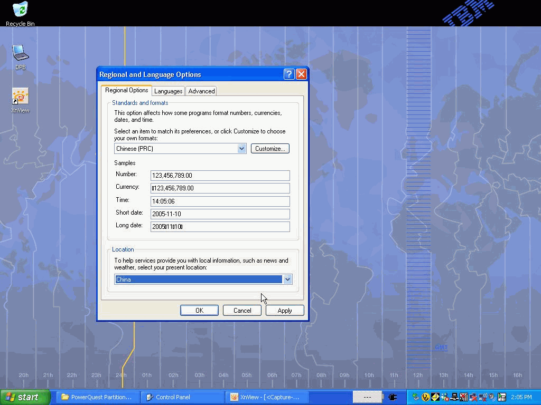Viewport: 541px width, 405px height.
Task: Click the battery gauge showing dashes
Action: pyautogui.click(x=367, y=397)
